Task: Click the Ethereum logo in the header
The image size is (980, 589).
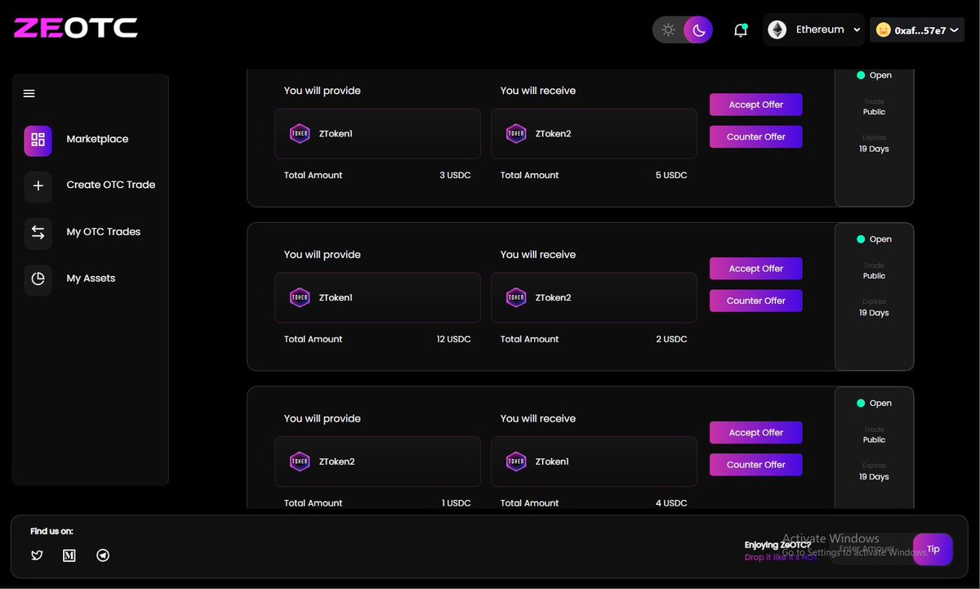Action: coord(775,29)
